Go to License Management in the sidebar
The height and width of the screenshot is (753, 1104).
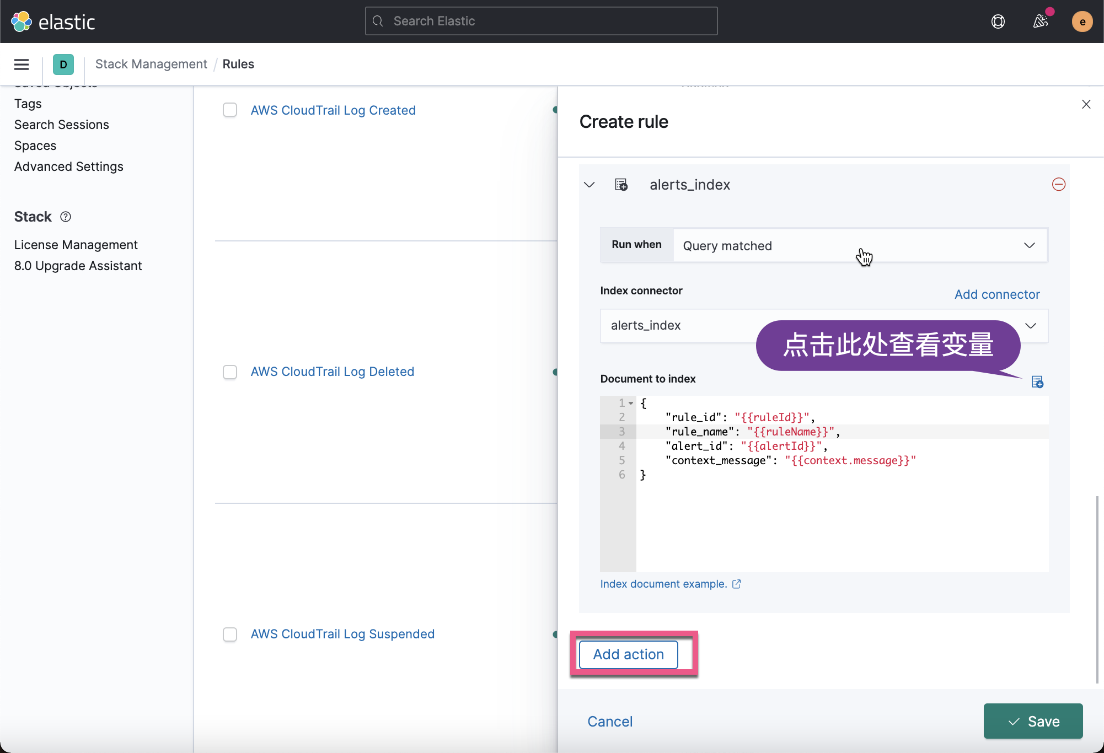(x=76, y=245)
